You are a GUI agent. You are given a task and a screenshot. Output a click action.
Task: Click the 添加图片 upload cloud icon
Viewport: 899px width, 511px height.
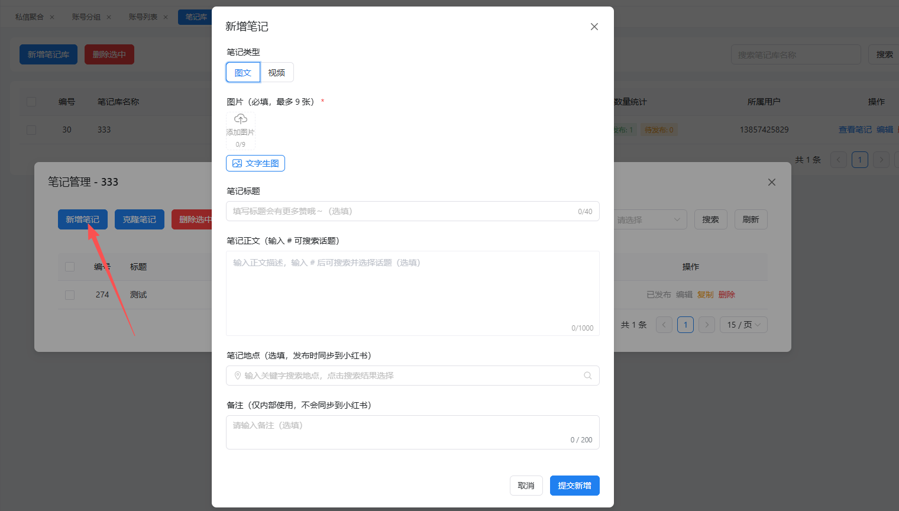(x=241, y=119)
